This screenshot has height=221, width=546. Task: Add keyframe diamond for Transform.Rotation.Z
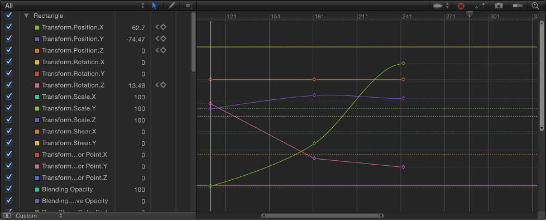click(163, 85)
